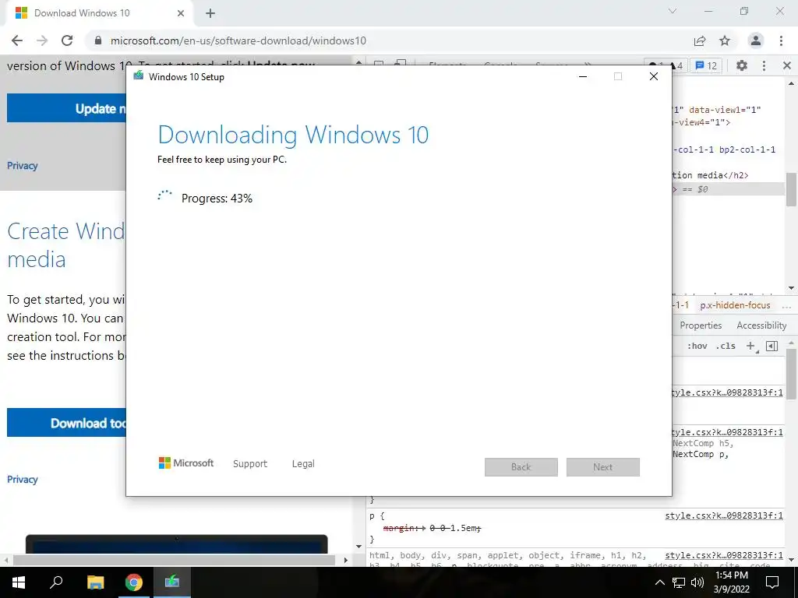The image size is (798, 598).
Task: Switch to Accessibility tab in DevTools
Action: click(x=761, y=325)
